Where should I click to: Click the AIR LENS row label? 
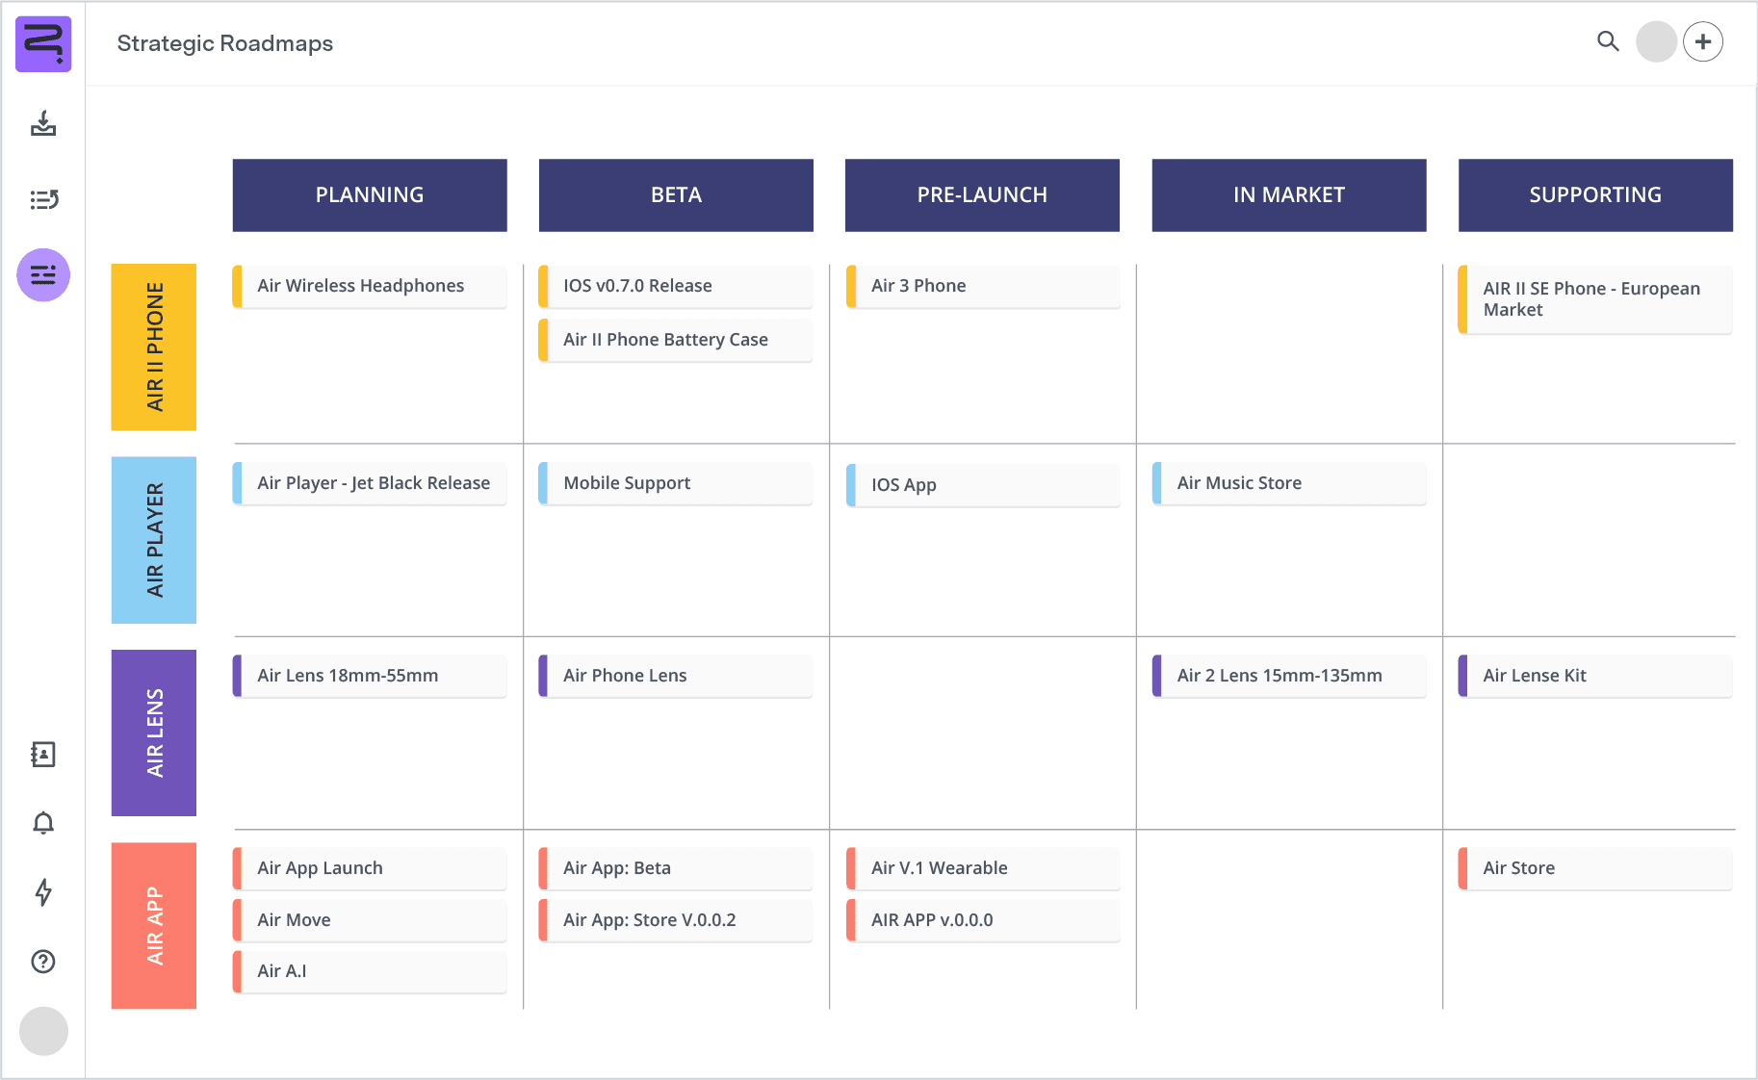154,733
